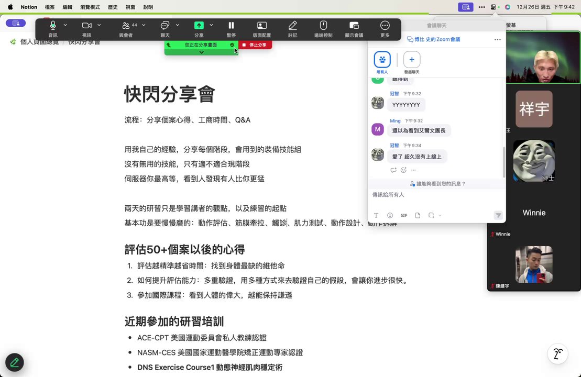Open the 與會者 participants panel
The height and width of the screenshot is (377, 581).
click(x=126, y=25)
